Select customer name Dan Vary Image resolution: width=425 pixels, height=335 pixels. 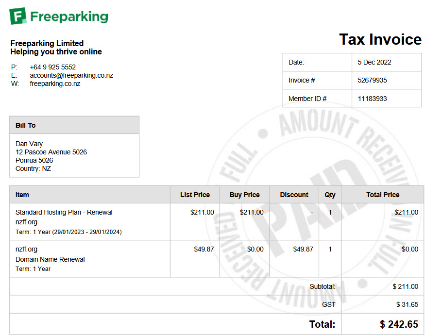coord(29,144)
